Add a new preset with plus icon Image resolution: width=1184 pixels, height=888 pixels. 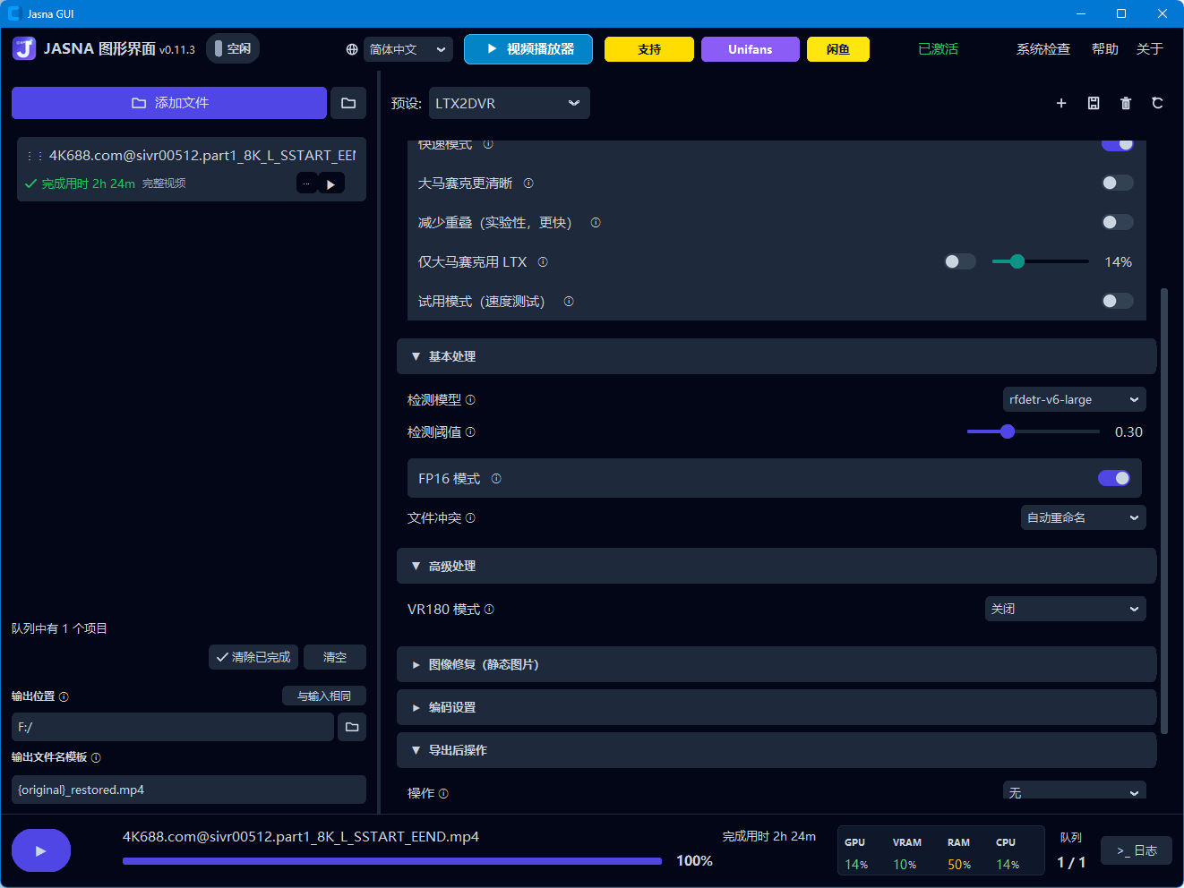pyautogui.click(x=1061, y=103)
